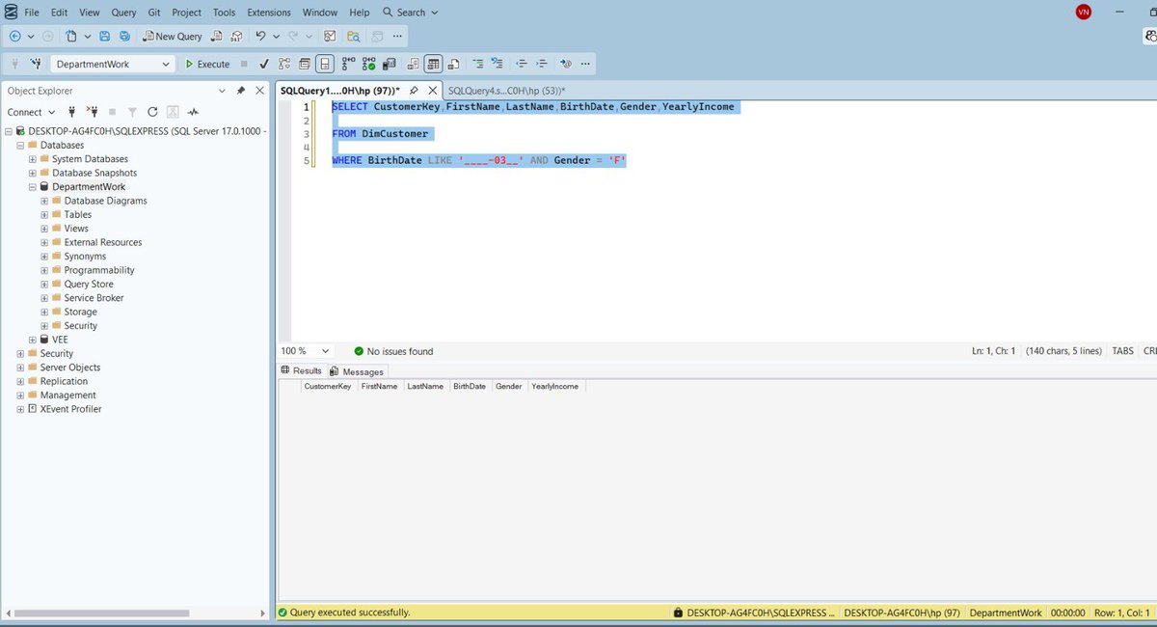Expand the VEE database node
The image size is (1157, 627).
(x=33, y=340)
